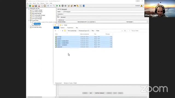Click the Add from Clipboard button

(100, 93)
